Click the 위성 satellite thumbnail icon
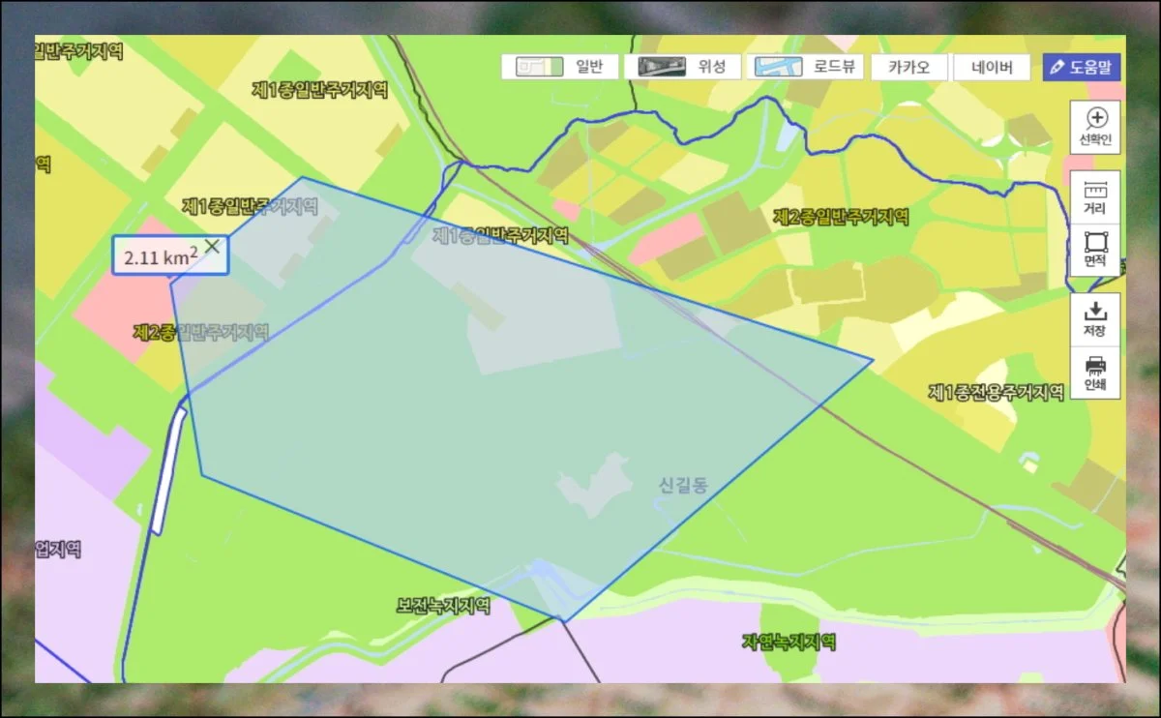The width and height of the screenshot is (1161, 718). pos(655,67)
